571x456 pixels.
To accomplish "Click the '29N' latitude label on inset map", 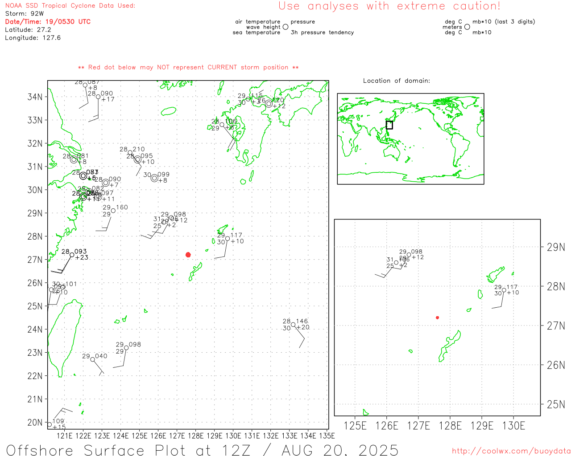I will 556,247.
